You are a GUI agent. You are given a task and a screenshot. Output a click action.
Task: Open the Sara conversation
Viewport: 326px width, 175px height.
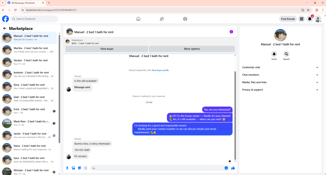pyautogui.click(x=29, y=160)
